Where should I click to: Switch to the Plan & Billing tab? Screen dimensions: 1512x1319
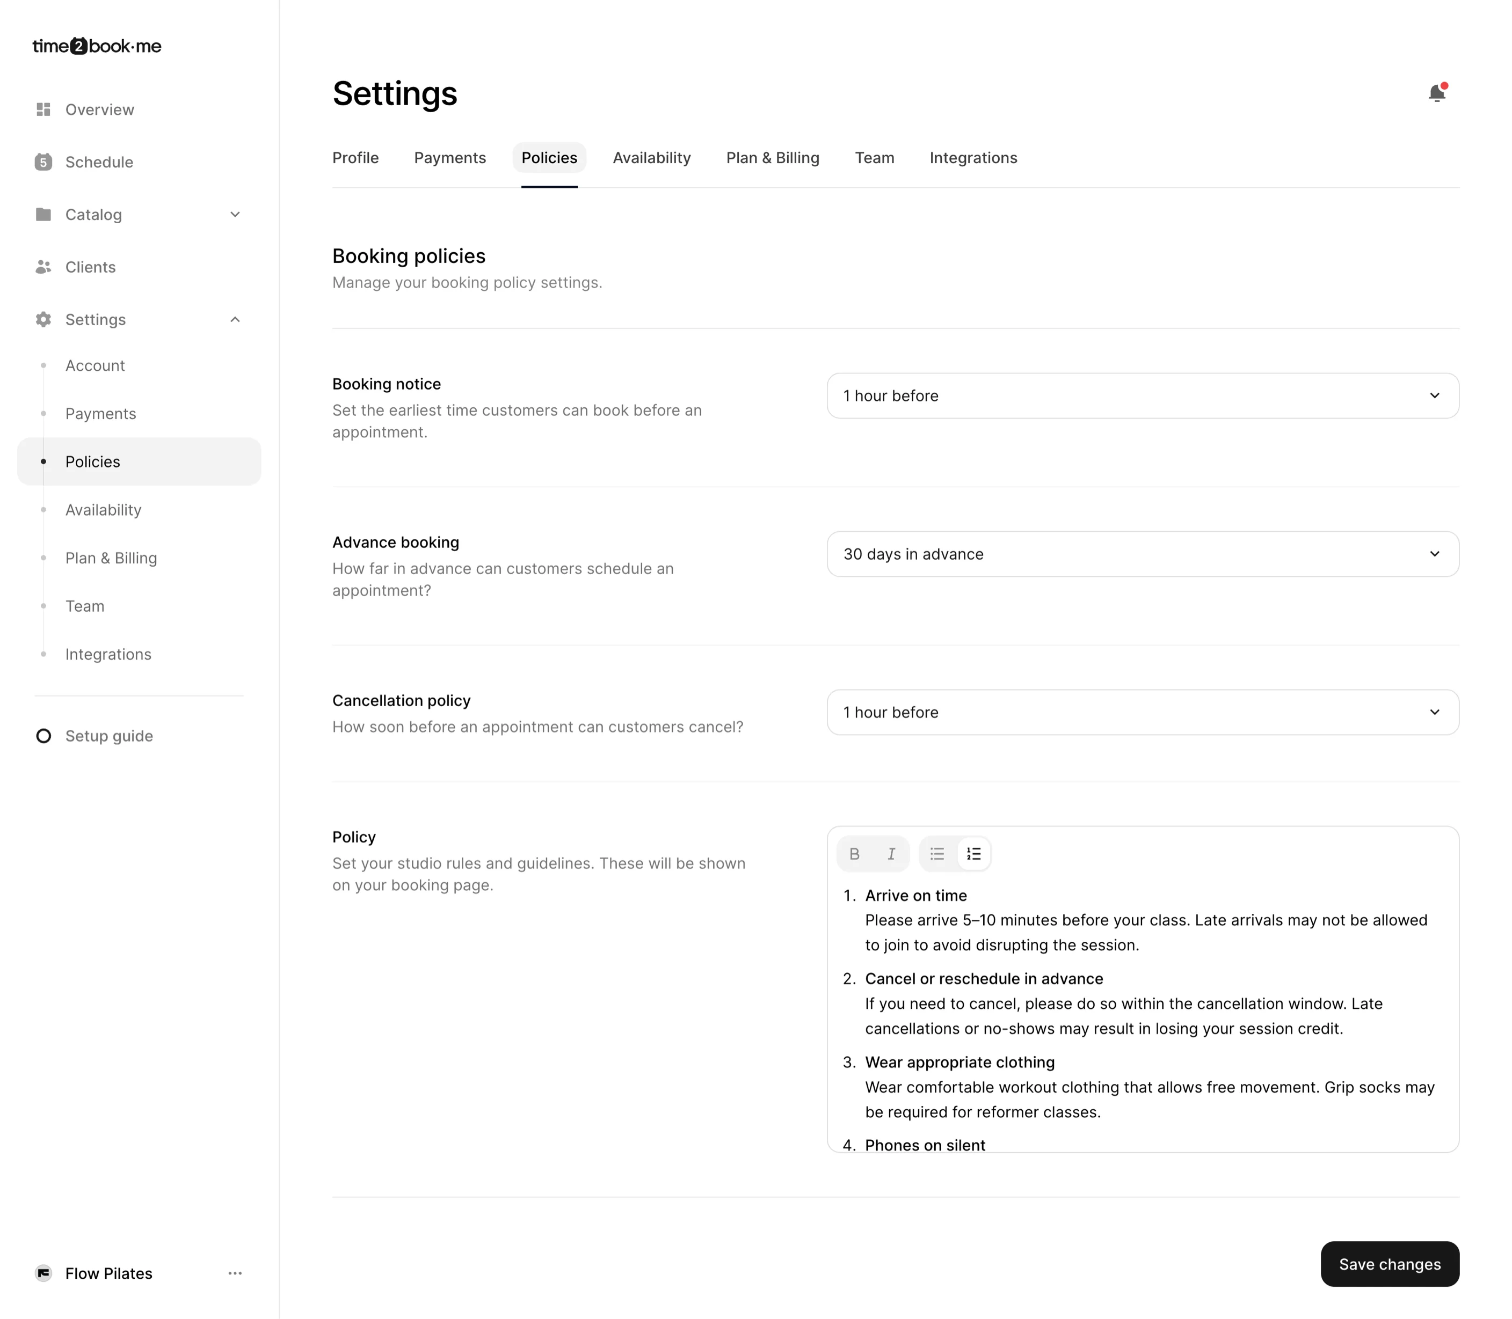[773, 158]
